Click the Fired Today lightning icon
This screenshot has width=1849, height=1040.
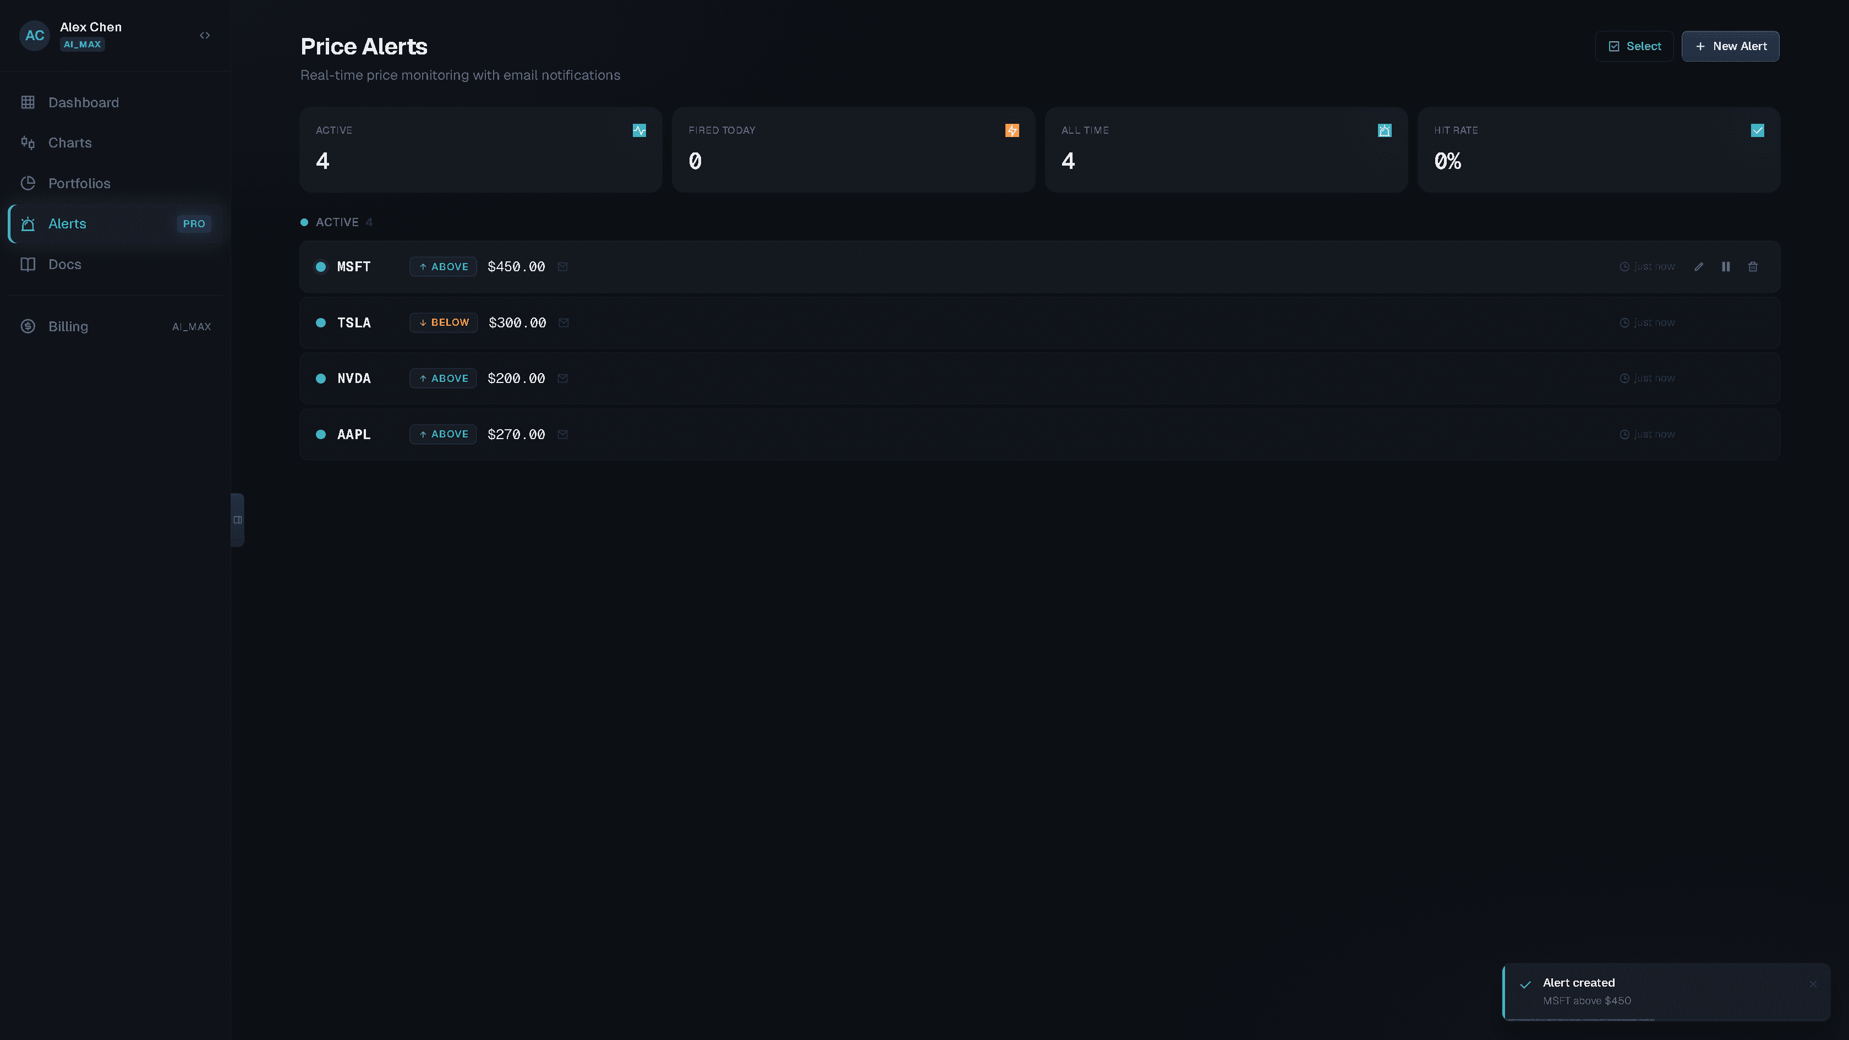[1011, 130]
